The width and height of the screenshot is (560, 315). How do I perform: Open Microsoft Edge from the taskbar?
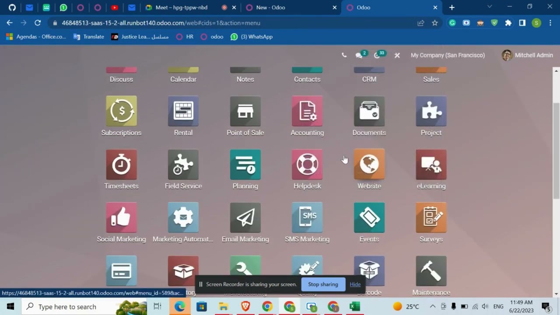coord(180,307)
